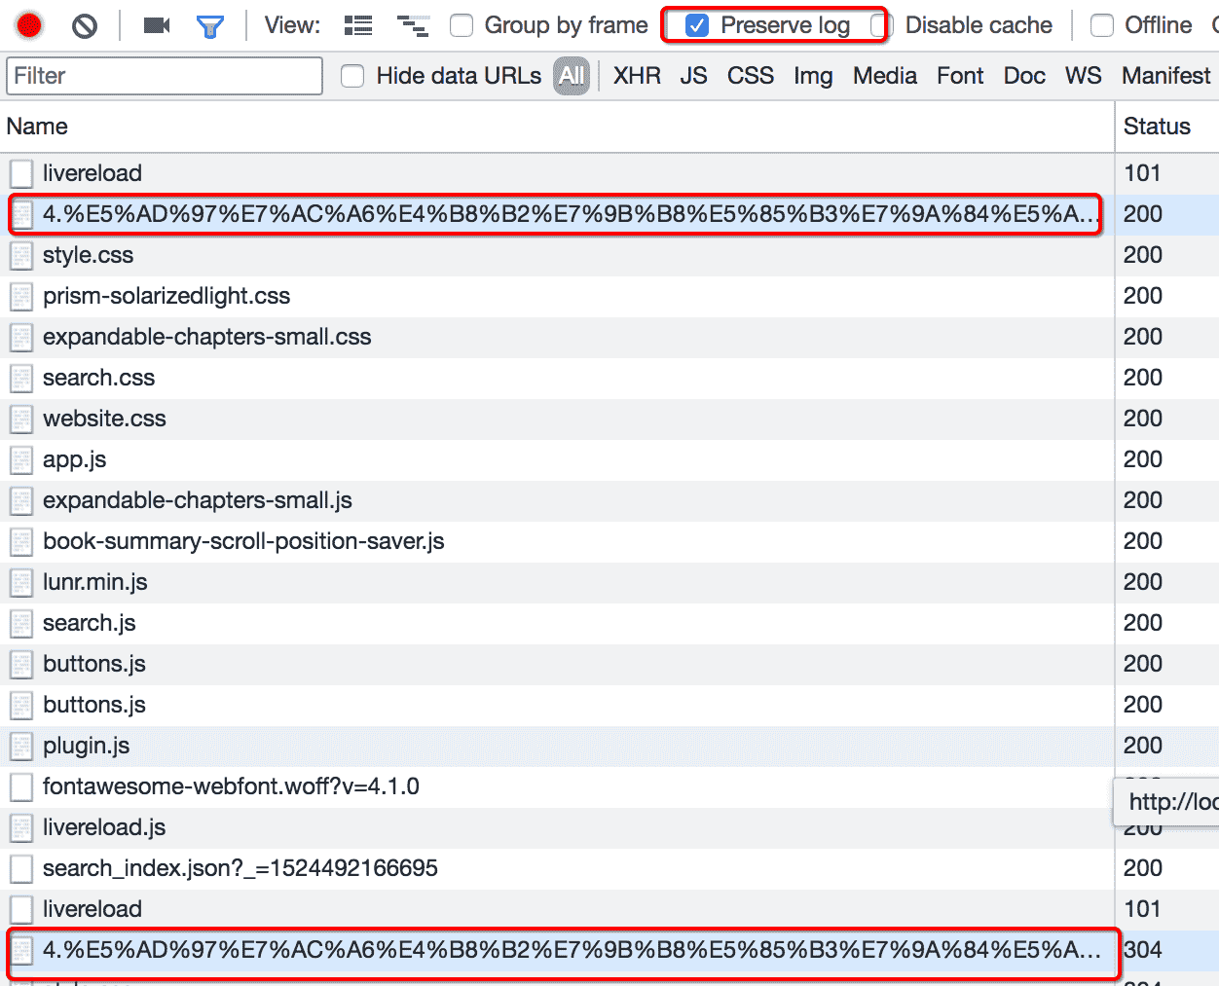Open the search_index.json request row
The width and height of the screenshot is (1219, 986).
pos(240,868)
